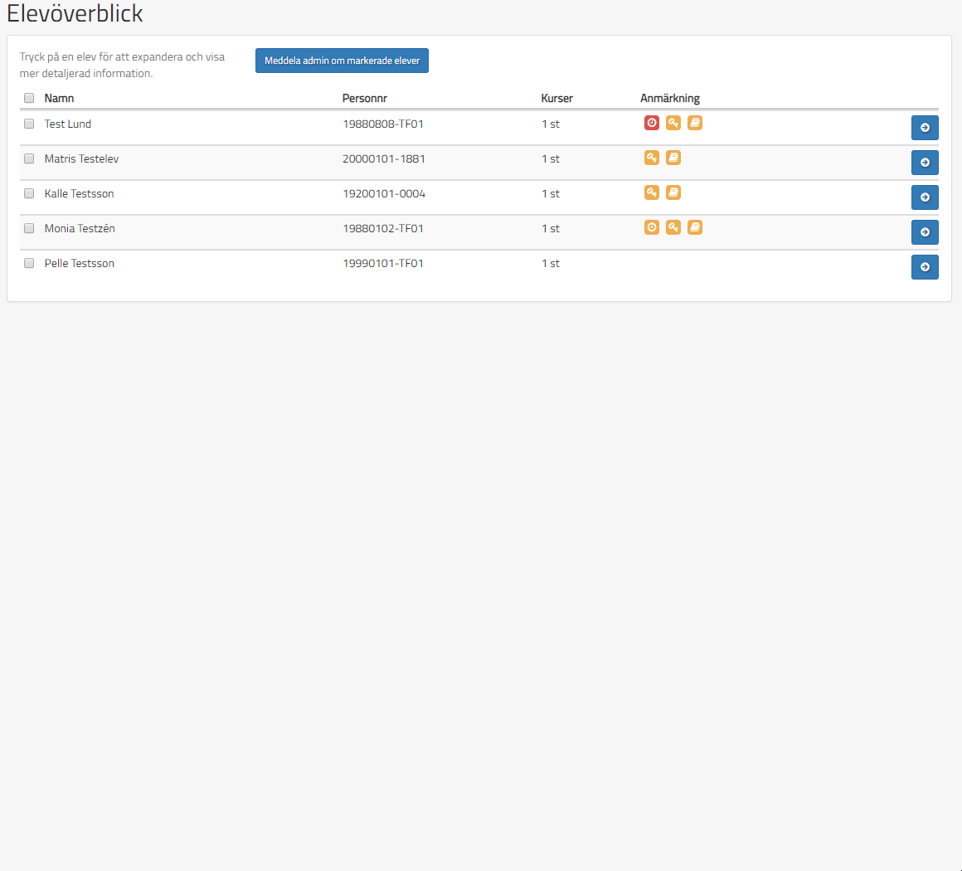Open Kalle Testsson's row arrow button
Viewport: 962px width, 871px height.
pyautogui.click(x=925, y=197)
